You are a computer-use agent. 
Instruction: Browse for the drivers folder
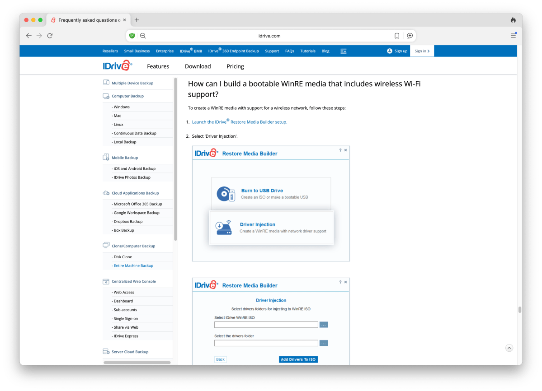click(x=324, y=343)
